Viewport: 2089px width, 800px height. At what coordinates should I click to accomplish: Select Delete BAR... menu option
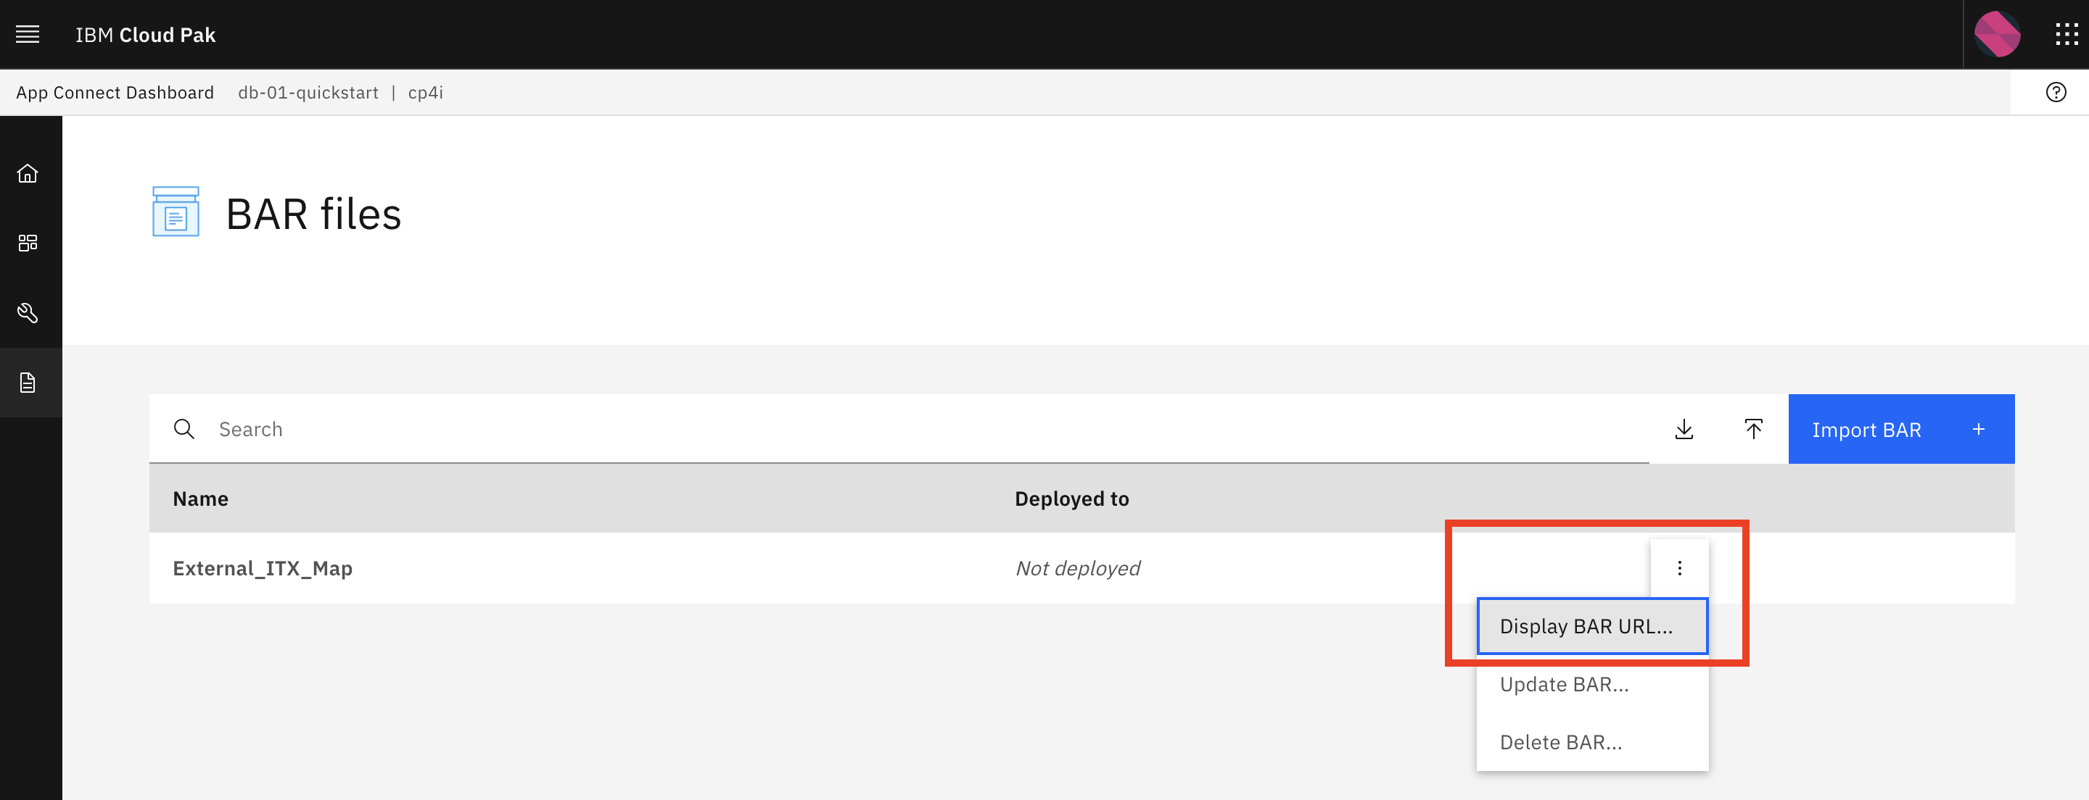1560,743
